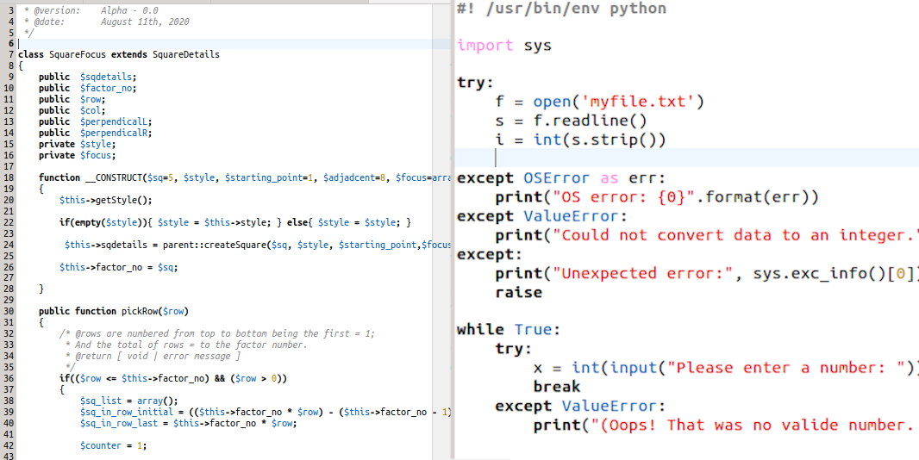
Task: Click the '$this->factor_no = $sq;' line
Action: [x=118, y=267]
